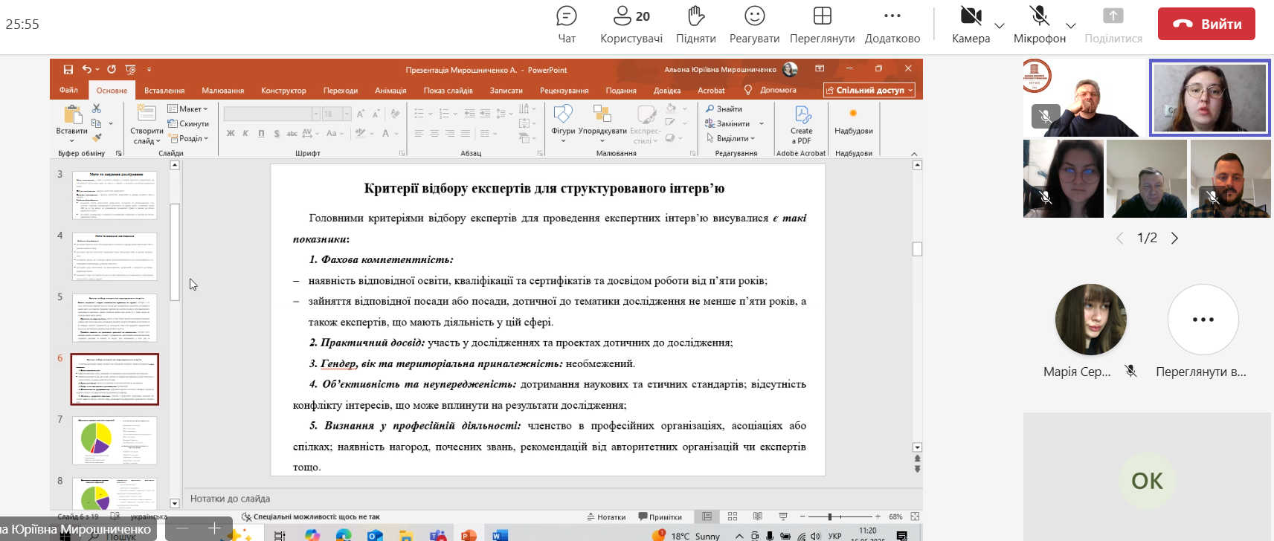
Task: Open the Упорядкувати arrange menu
Action: coord(602,123)
